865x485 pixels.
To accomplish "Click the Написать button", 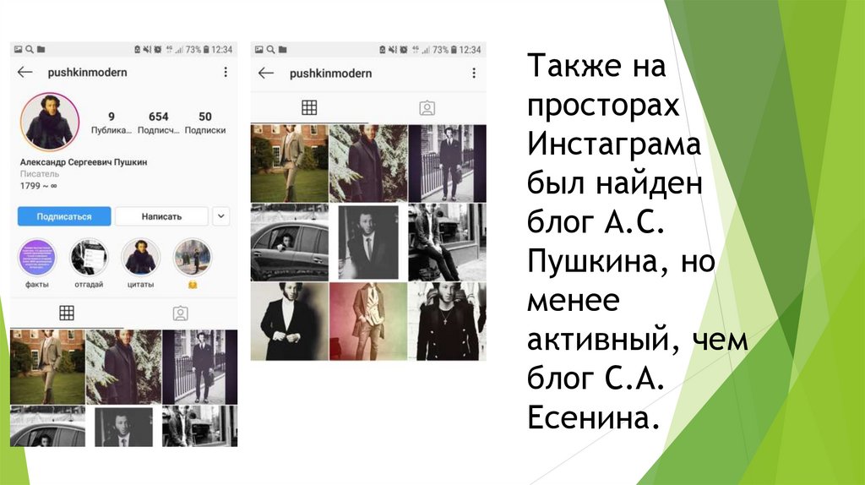I will point(161,217).
